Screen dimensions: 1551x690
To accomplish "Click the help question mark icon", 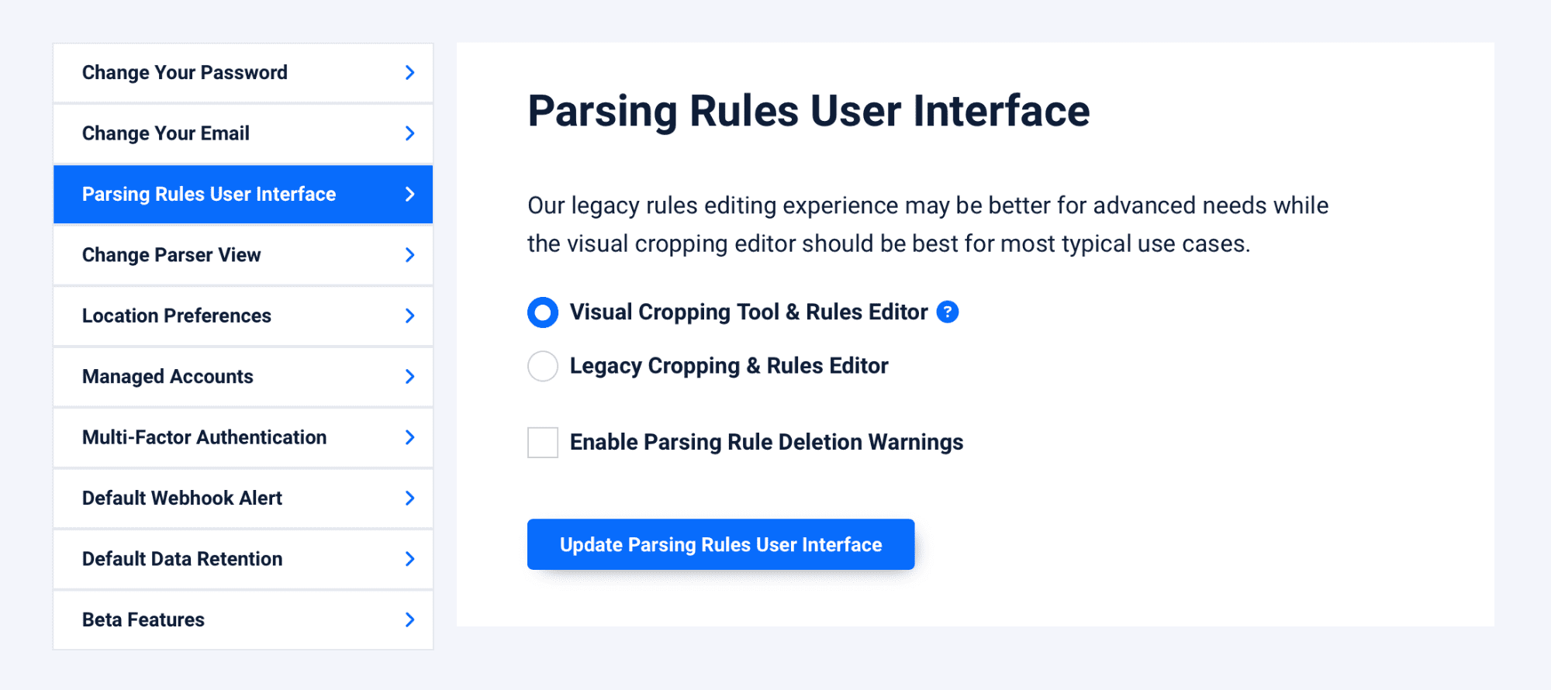I will (x=947, y=312).
